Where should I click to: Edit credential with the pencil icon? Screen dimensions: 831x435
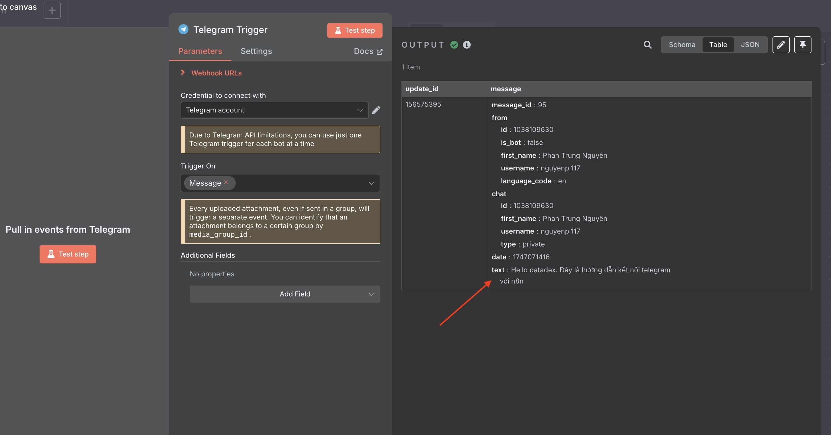coord(376,110)
